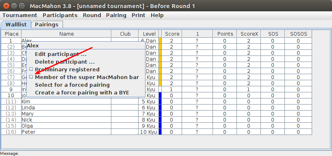Click the Score value 1 in place 9 row
This screenshot has height=156, width=332.
[x=172, y=89]
